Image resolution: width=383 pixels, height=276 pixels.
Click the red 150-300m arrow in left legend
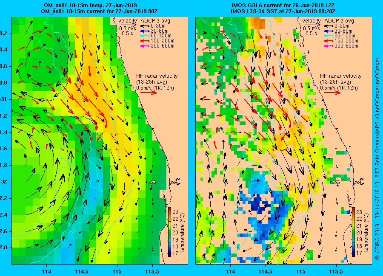pyautogui.click(x=145, y=41)
